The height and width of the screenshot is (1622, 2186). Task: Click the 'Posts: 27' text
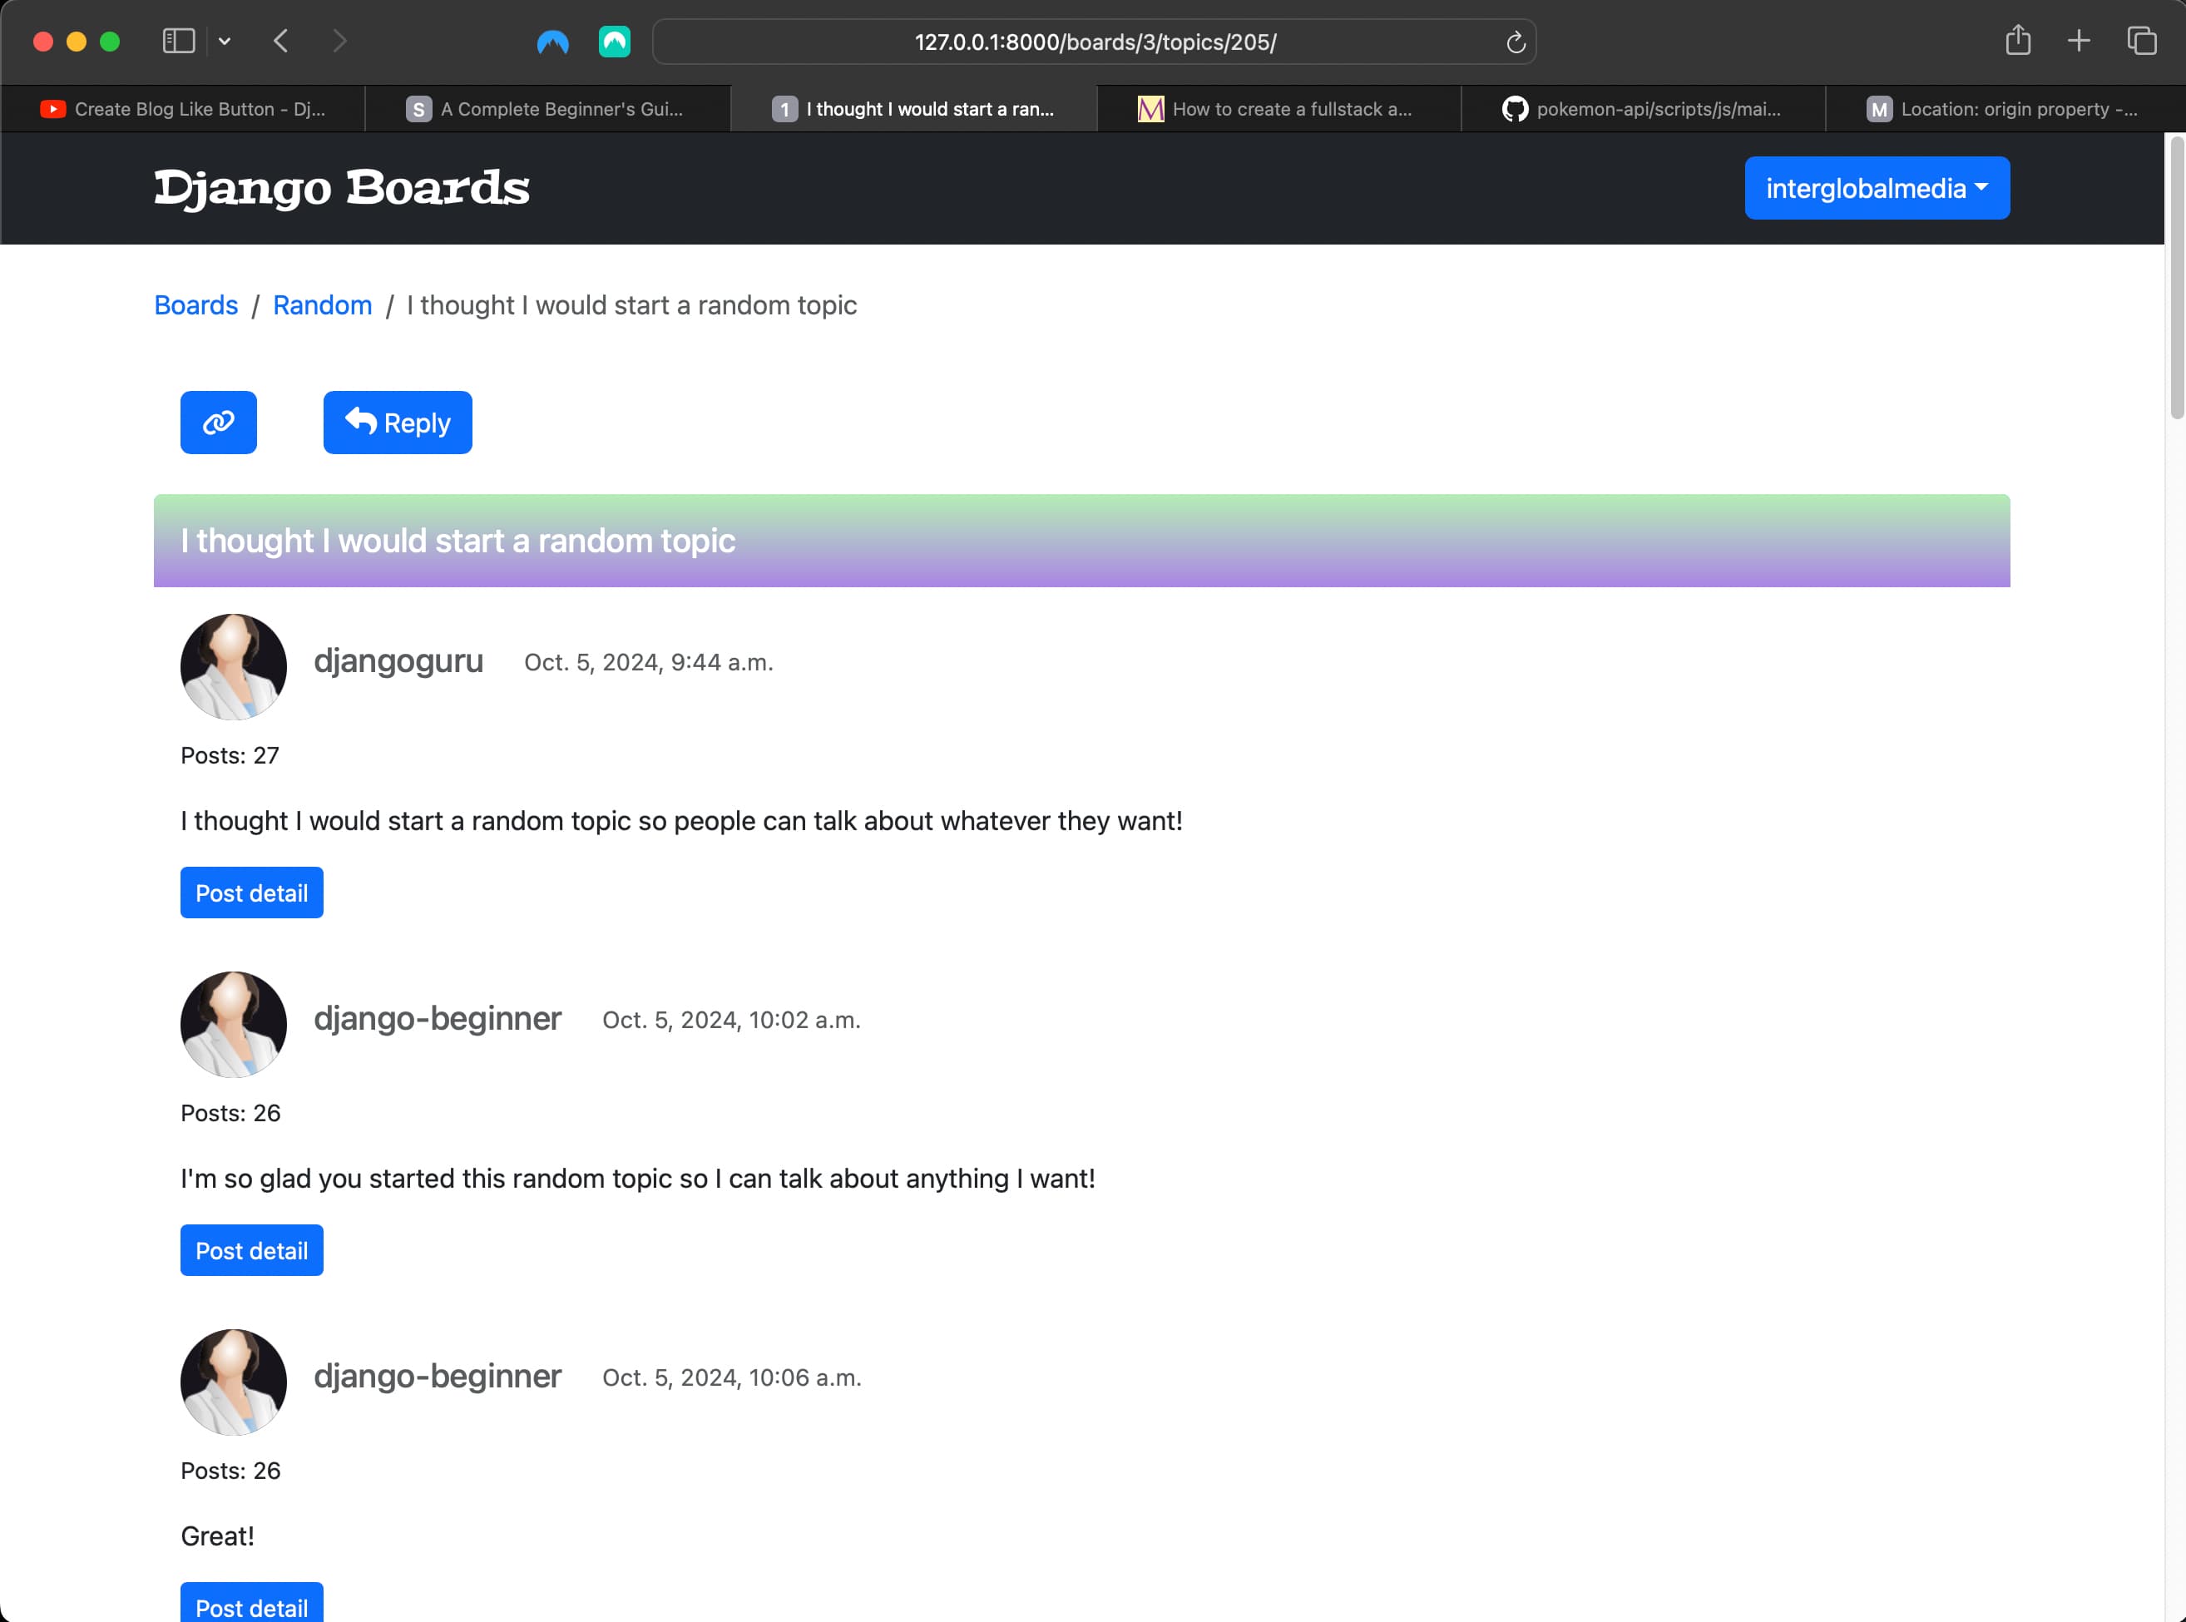230,755
